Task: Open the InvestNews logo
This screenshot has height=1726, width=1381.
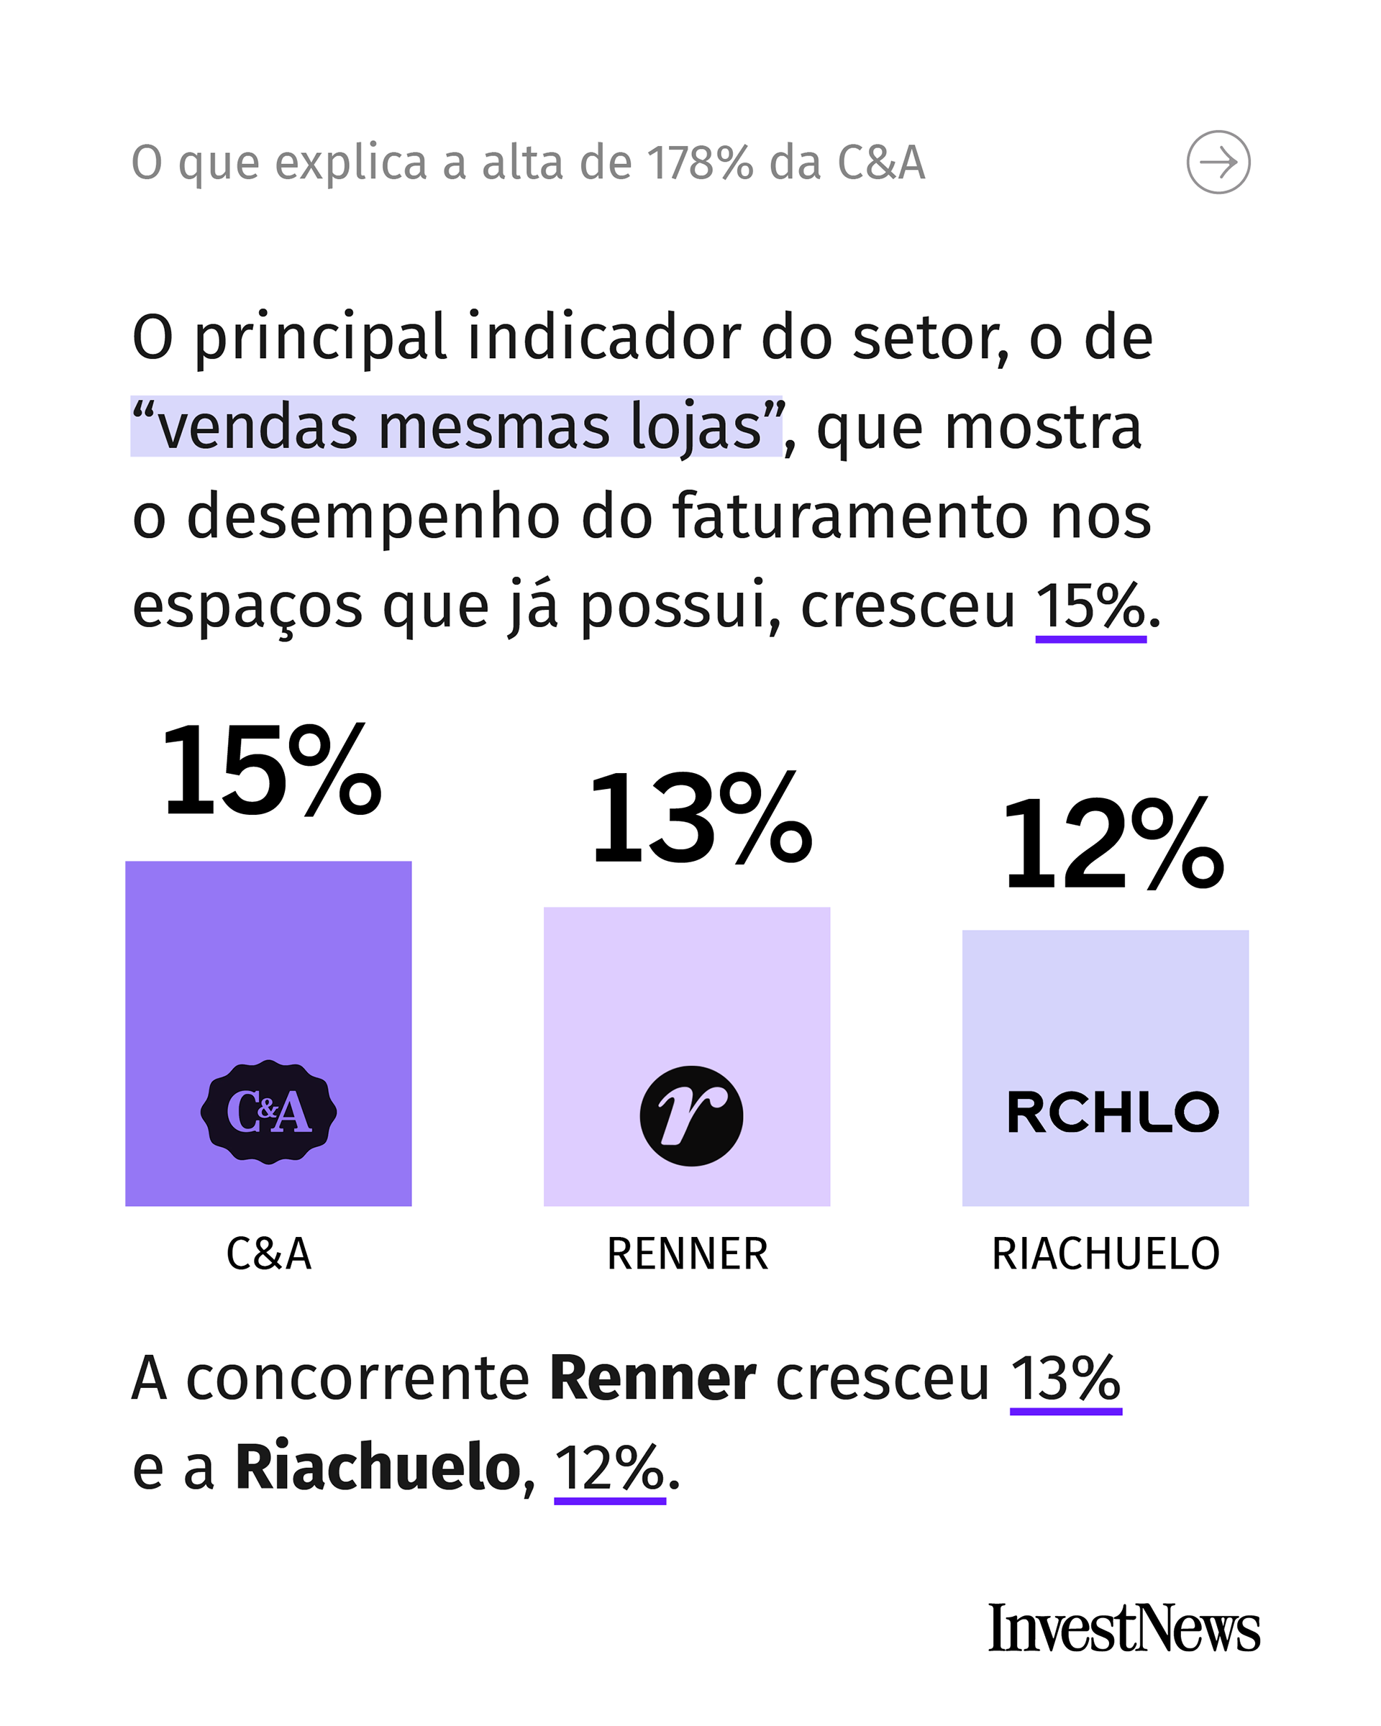Action: [x=1124, y=1629]
